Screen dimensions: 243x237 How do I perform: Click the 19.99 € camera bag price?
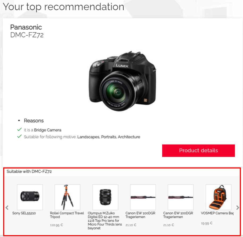[207, 223]
